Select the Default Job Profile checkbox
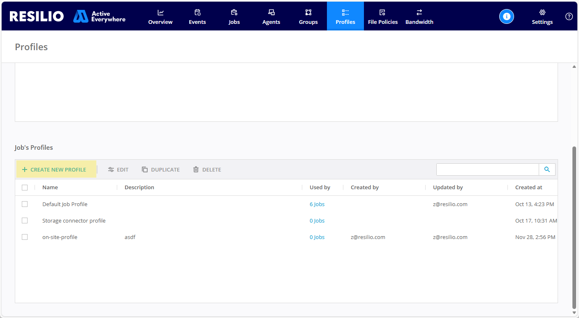Image resolution: width=579 pixels, height=318 pixels. coord(25,204)
